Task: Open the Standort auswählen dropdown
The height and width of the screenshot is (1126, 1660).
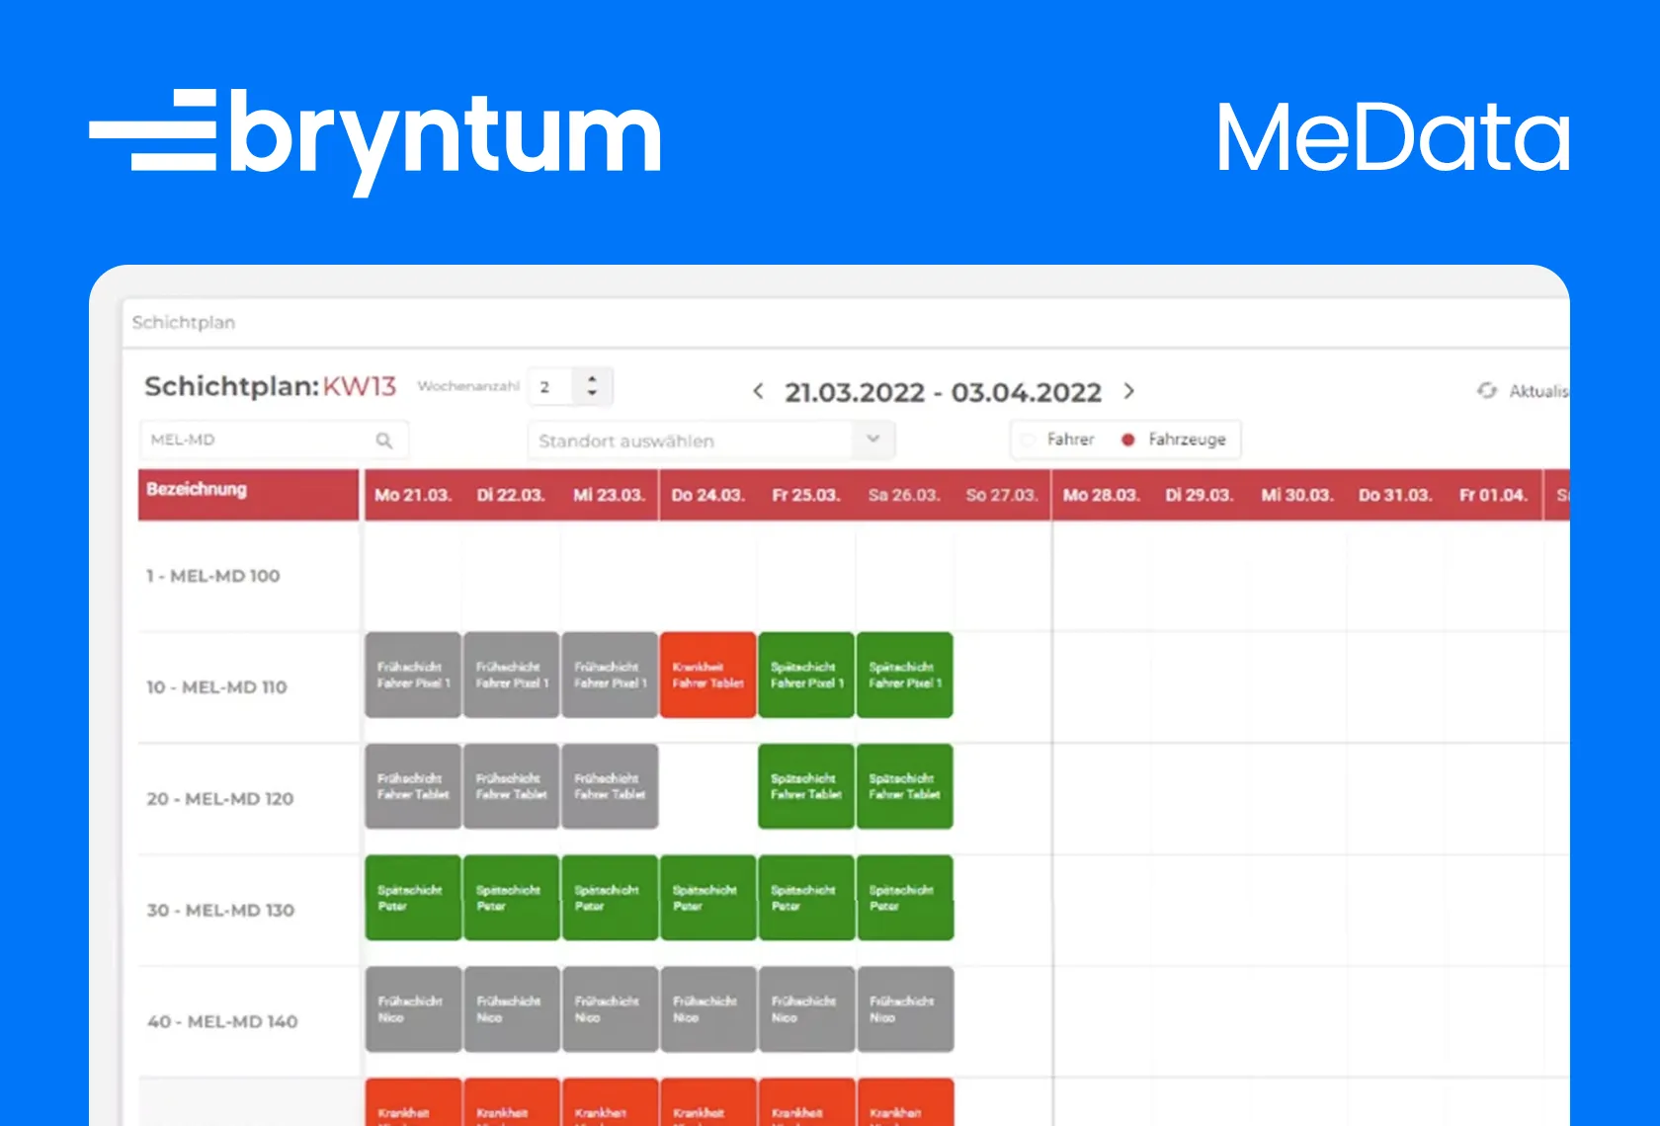Action: (x=711, y=441)
